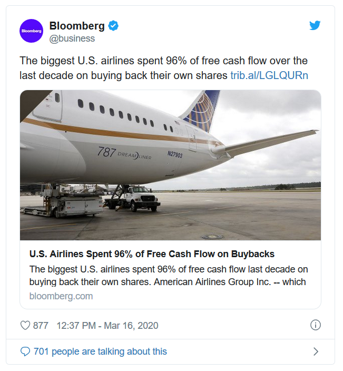This screenshot has height=371, width=343.
Task: Click the 877 likes count
Action: [x=41, y=326]
